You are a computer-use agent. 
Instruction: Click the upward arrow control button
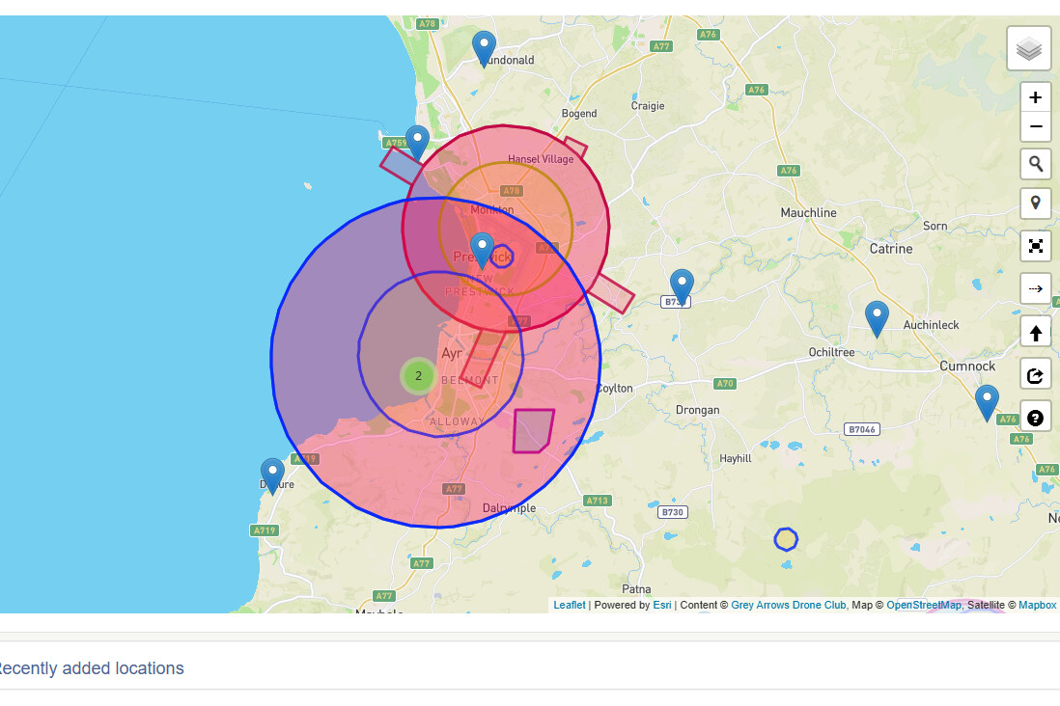[x=1035, y=333]
